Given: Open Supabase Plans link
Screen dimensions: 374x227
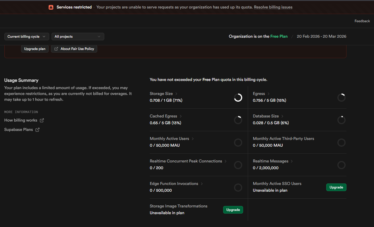Looking at the screenshot, I should click(18, 130).
